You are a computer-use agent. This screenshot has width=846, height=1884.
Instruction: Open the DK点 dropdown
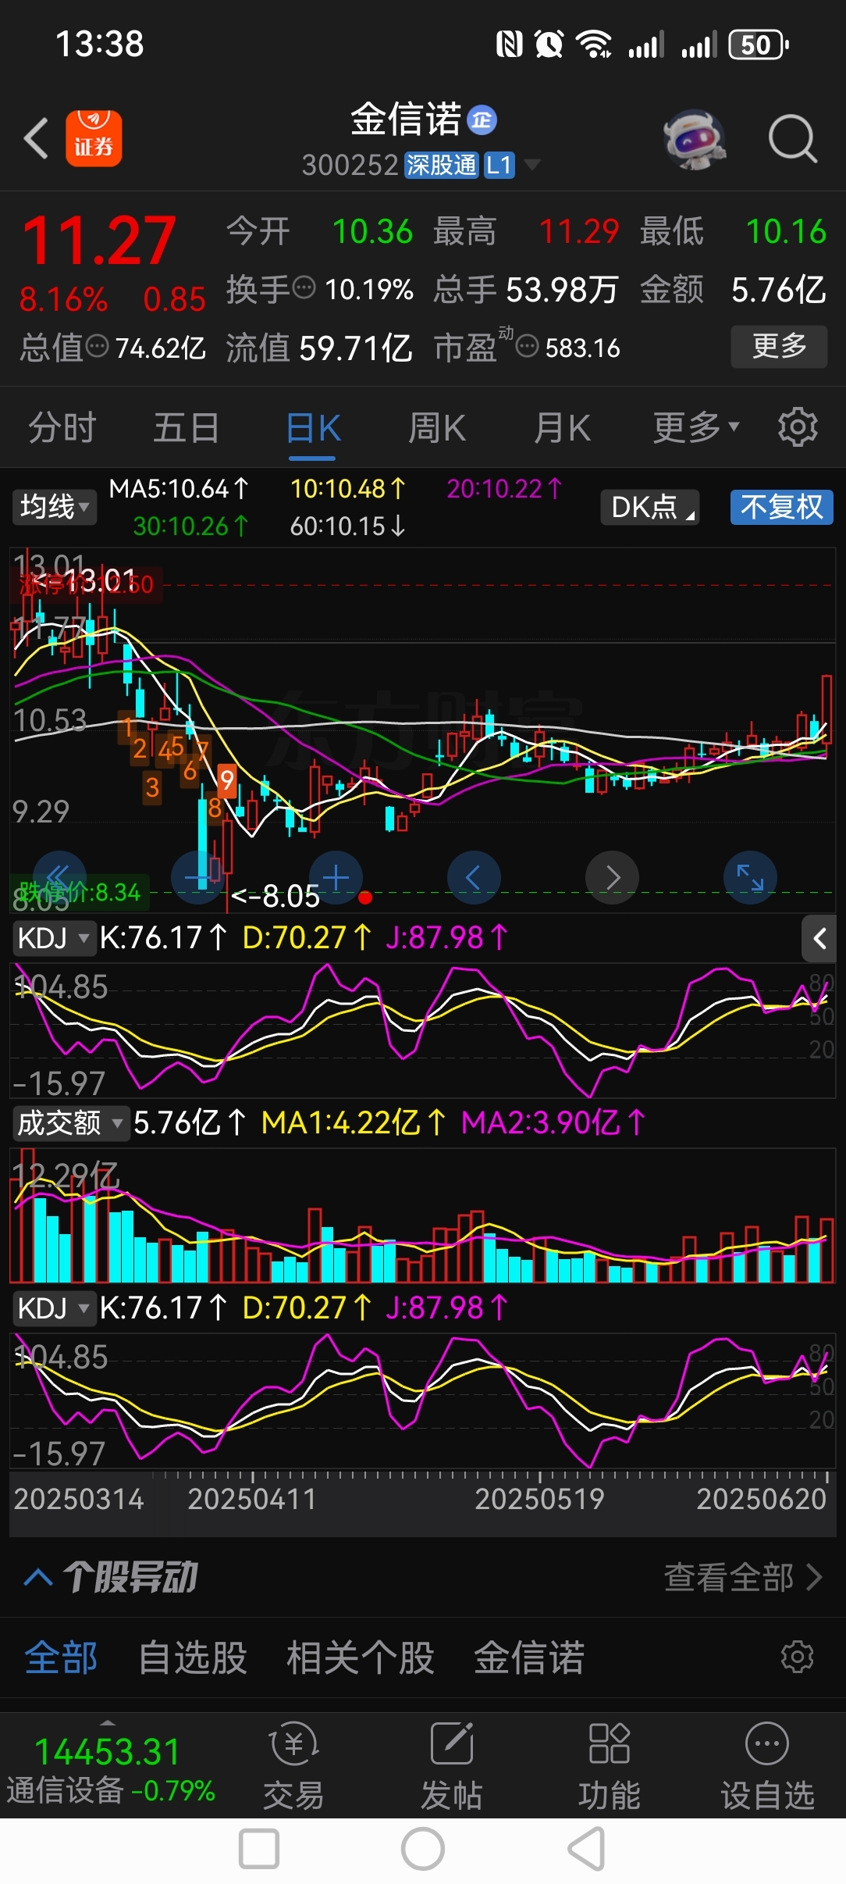(x=650, y=507)
